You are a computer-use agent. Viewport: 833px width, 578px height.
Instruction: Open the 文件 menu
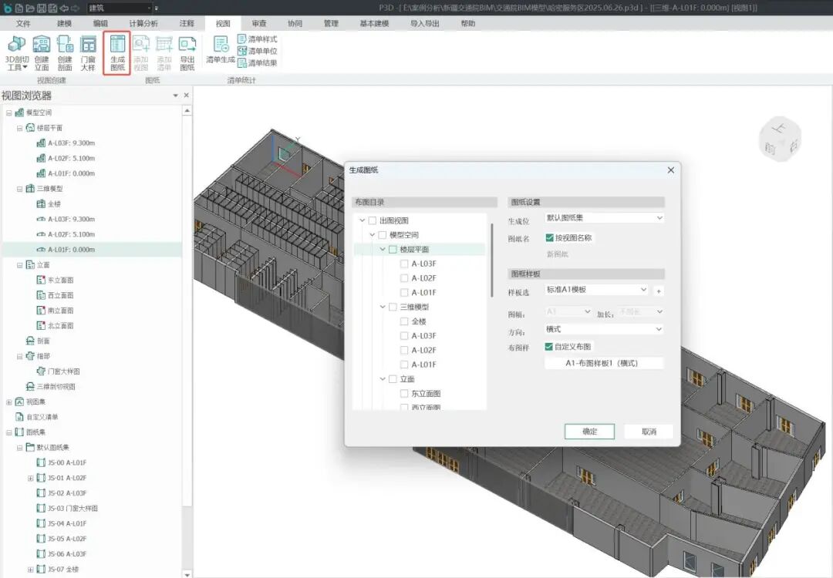pyautogui.click(x=23, y=23)
